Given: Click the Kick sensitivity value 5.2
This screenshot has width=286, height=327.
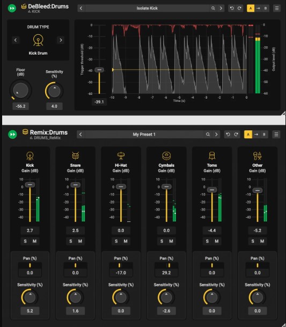Looking at the screenshot, I should click(30, 311).
